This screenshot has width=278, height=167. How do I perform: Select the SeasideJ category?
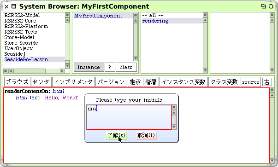[15, 54]
